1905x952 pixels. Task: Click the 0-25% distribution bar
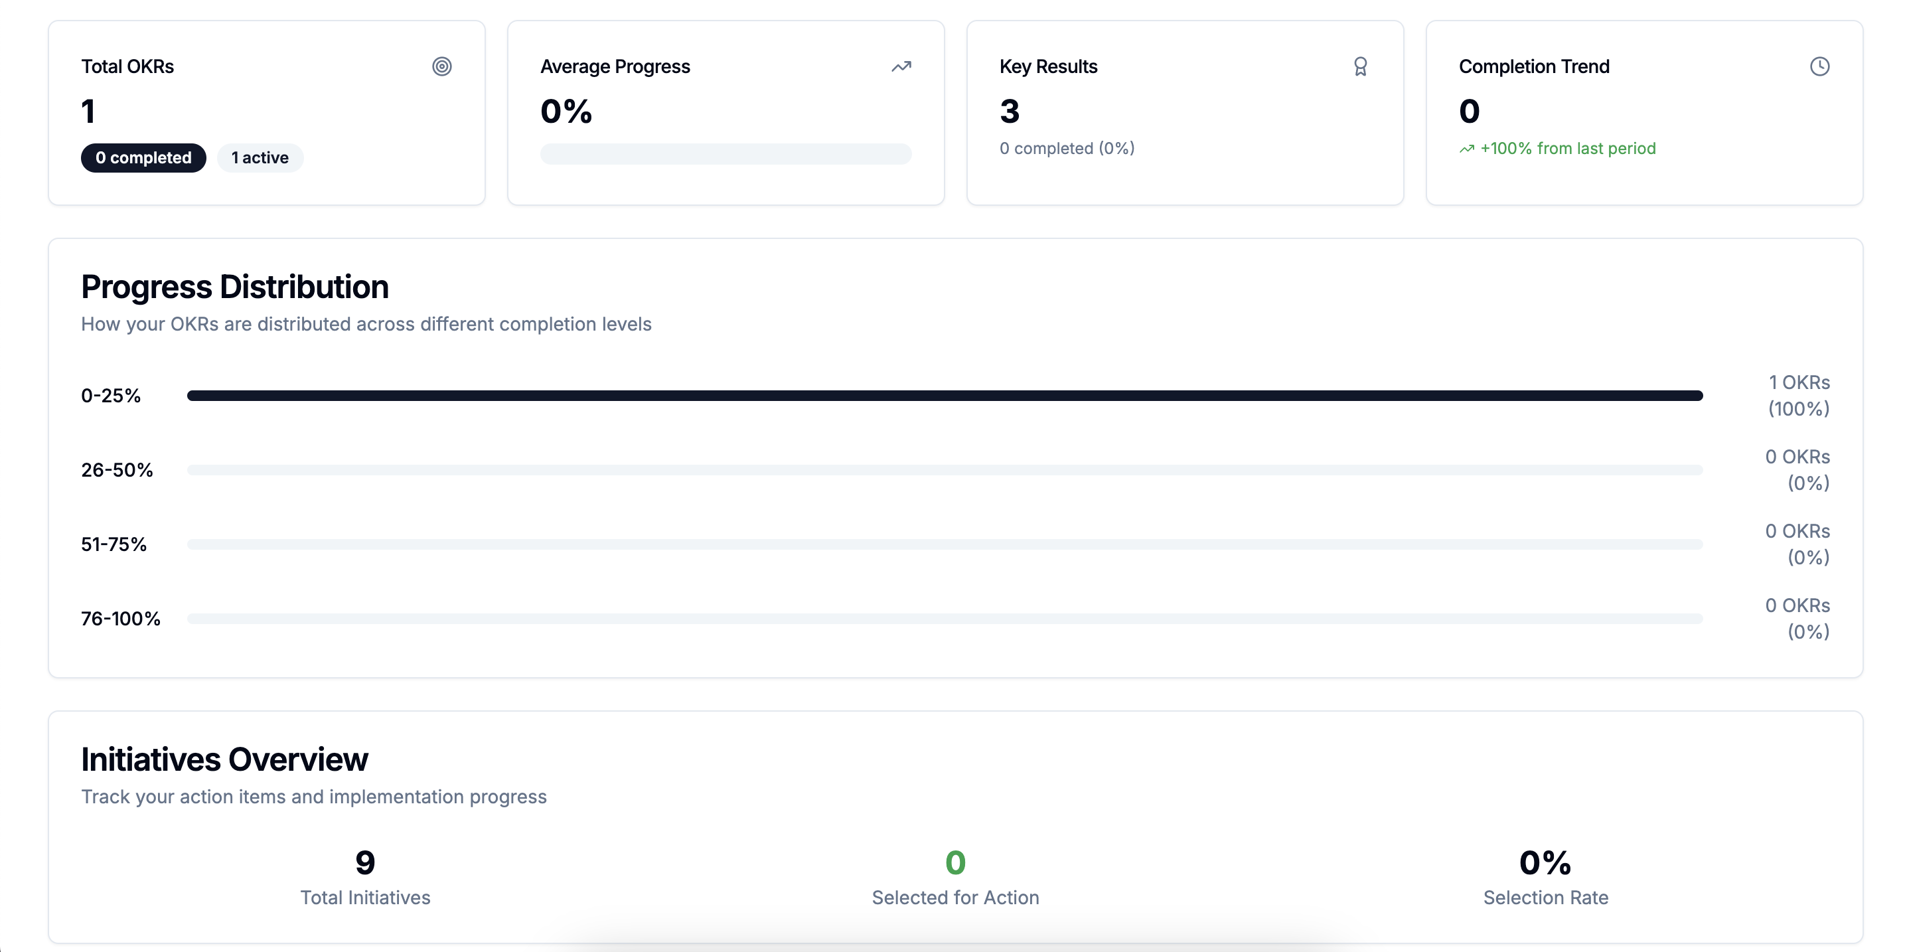(x=945, y=396)
